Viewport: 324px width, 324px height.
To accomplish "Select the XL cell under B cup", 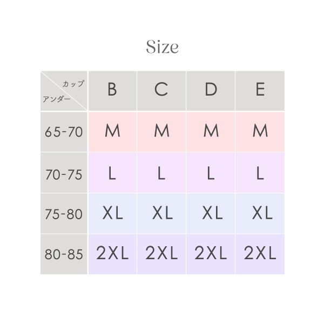I will [x=112, y=213].
